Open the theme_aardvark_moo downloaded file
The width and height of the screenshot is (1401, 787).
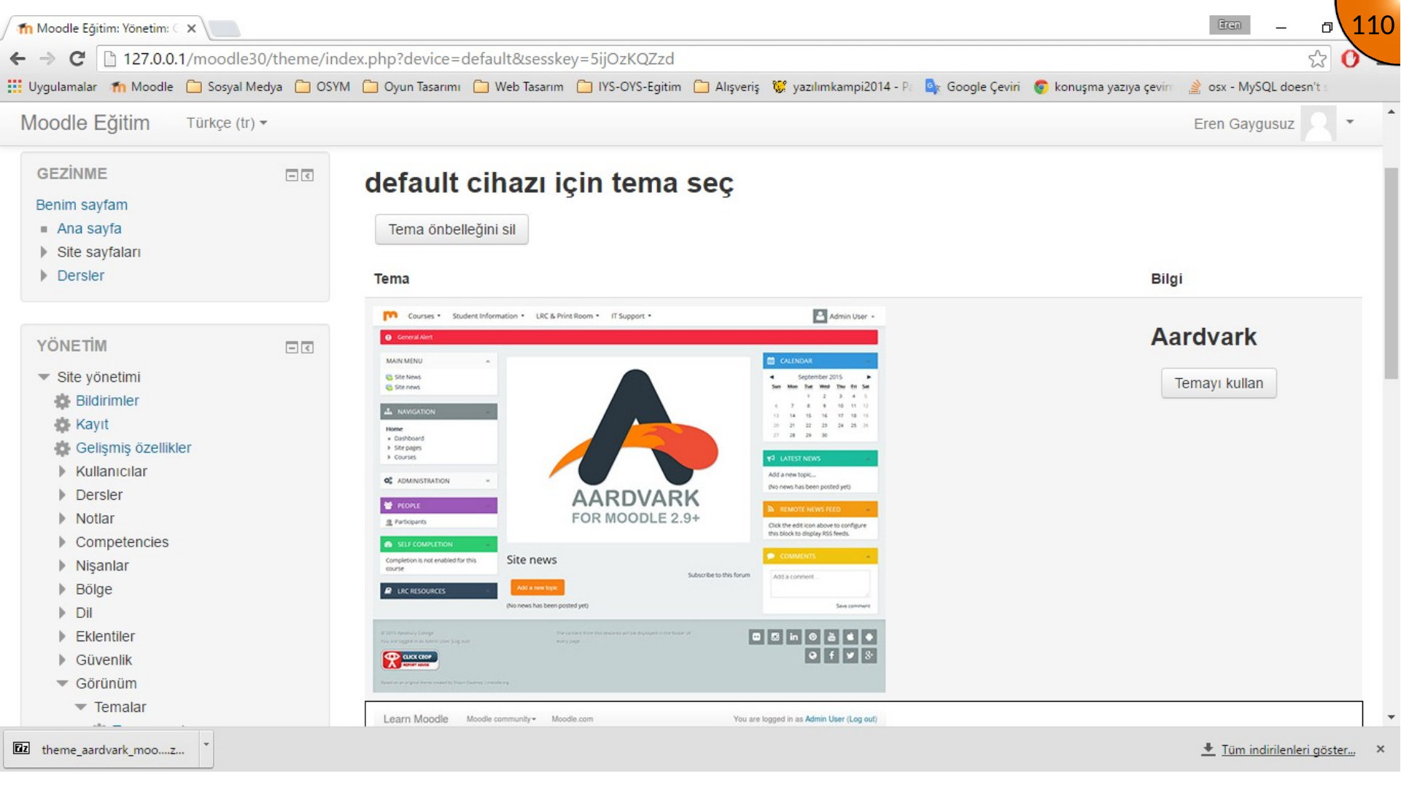click(x=102, y=749)
